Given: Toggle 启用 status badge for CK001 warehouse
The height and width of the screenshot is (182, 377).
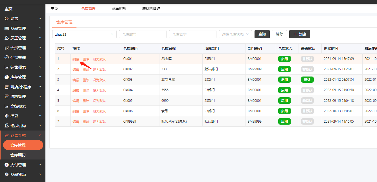Looking at the screenshot, I should pyautogui.click(x=284, y=59).
